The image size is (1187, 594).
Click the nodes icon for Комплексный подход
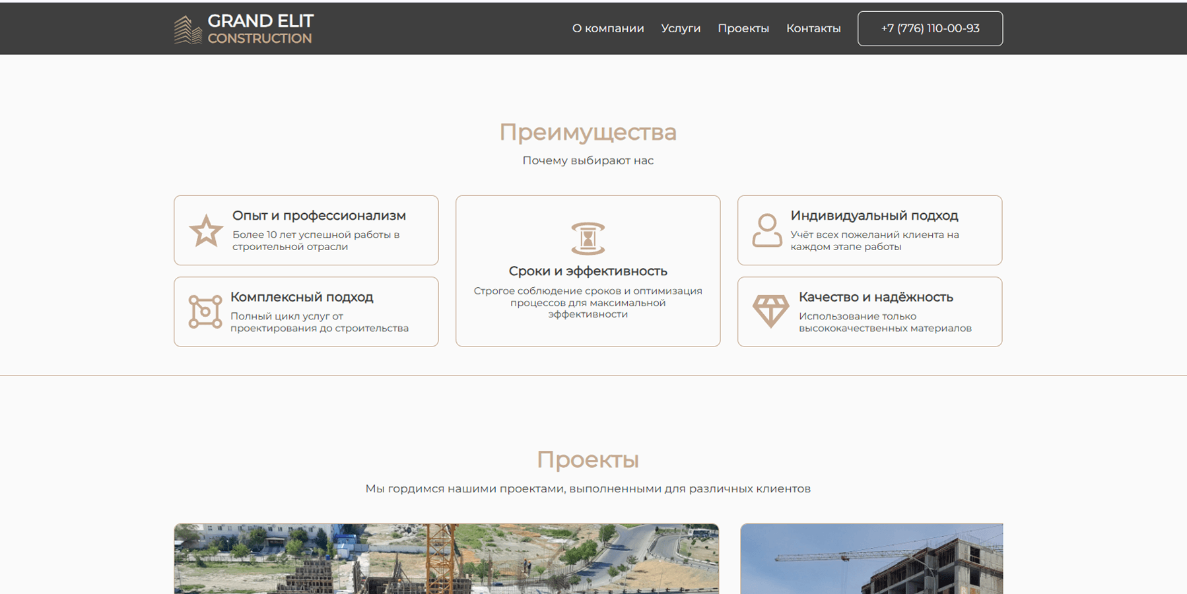205,312
